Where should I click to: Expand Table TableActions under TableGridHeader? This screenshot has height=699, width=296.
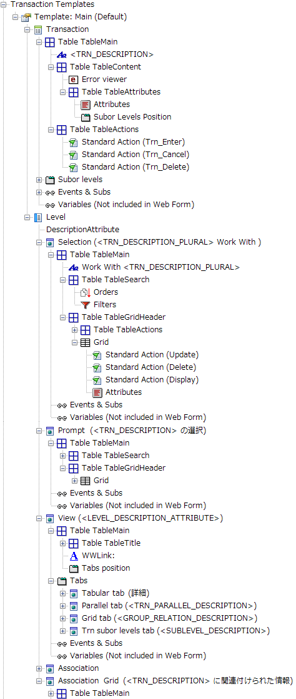click(74, 330)
